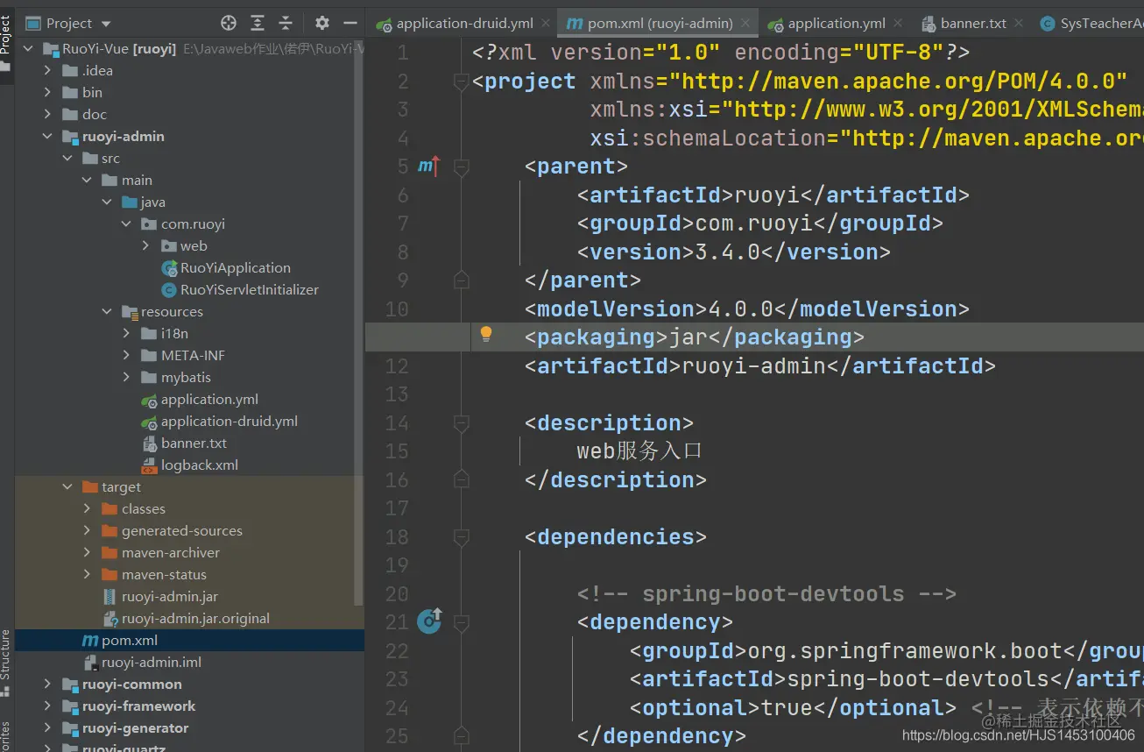This screenshot has width=1144, height=752.
Task: Expand the web package
Action: click(x=146, y=246)
